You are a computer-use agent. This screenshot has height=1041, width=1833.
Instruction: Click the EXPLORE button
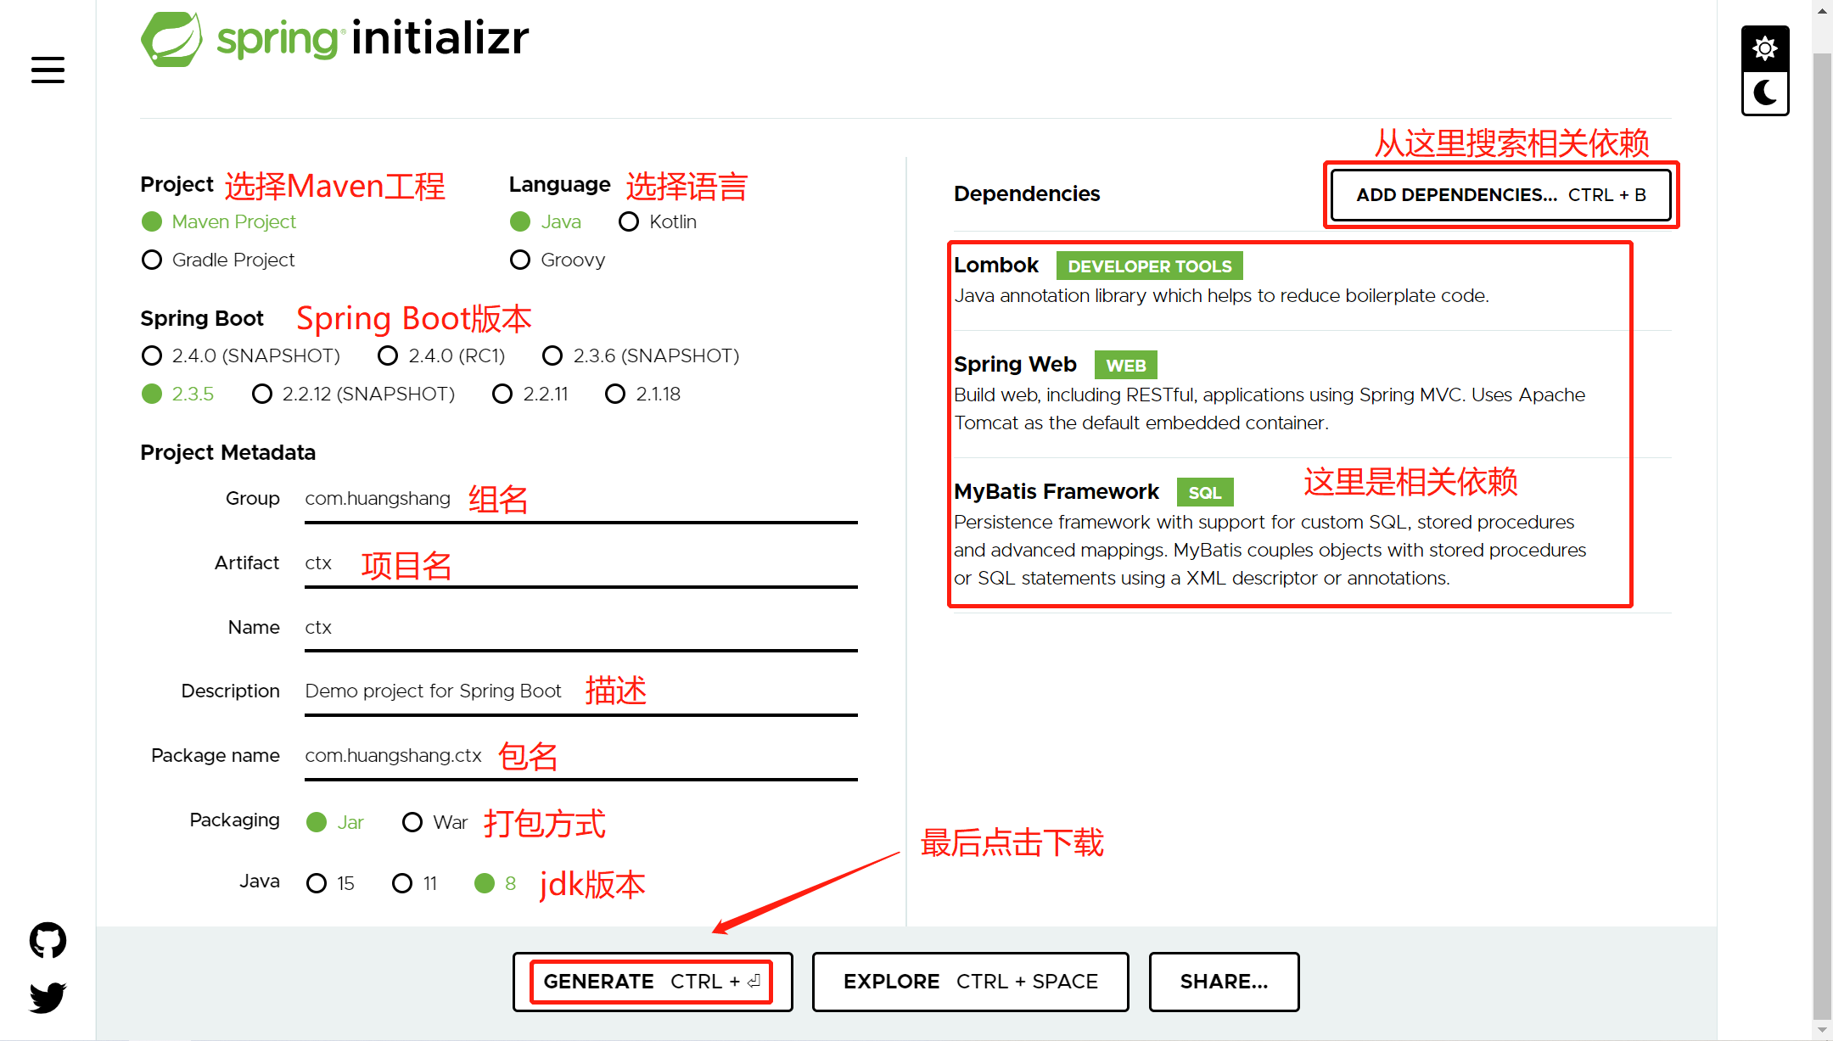[x=970, y=982]
